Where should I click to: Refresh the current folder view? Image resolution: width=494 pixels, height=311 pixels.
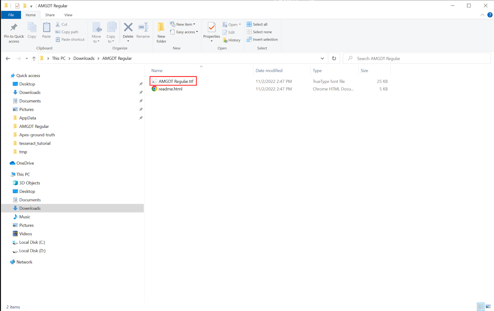pos(334,58)
